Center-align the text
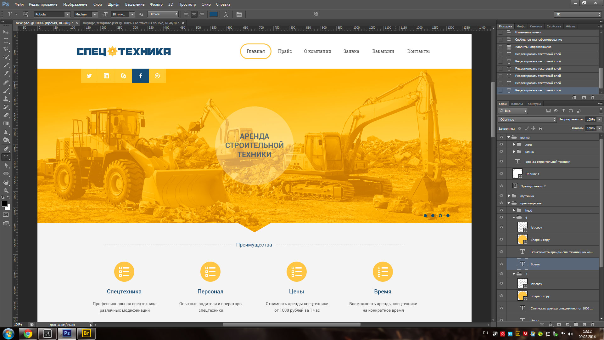 (194, 14)
